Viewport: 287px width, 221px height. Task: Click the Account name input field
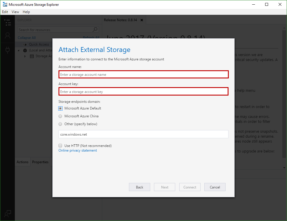tap(143, 75)
